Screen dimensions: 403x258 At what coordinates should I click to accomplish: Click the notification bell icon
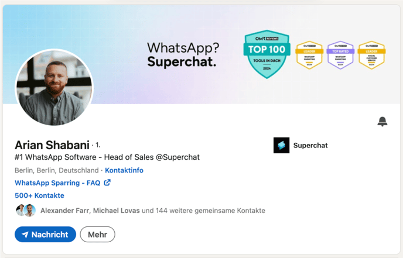[x=382, y=122]
